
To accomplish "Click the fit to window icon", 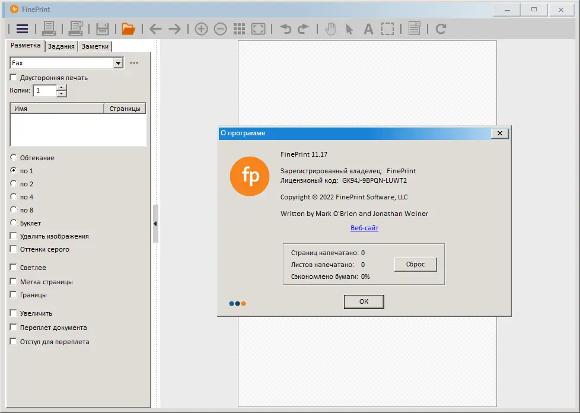I will [258, 29].
